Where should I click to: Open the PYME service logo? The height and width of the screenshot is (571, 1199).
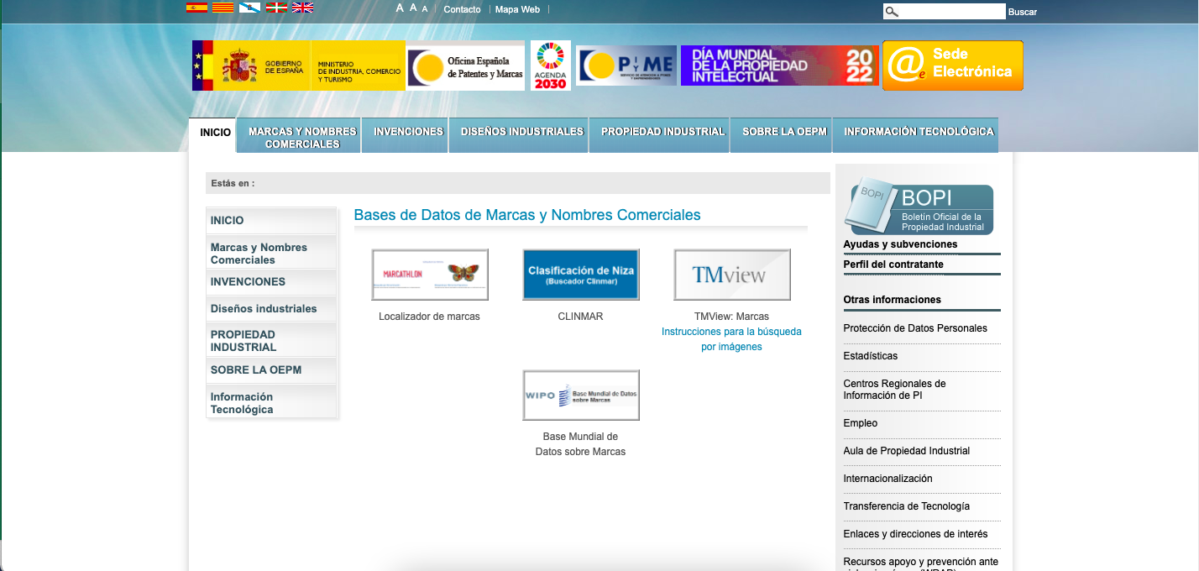coord(626,65)
